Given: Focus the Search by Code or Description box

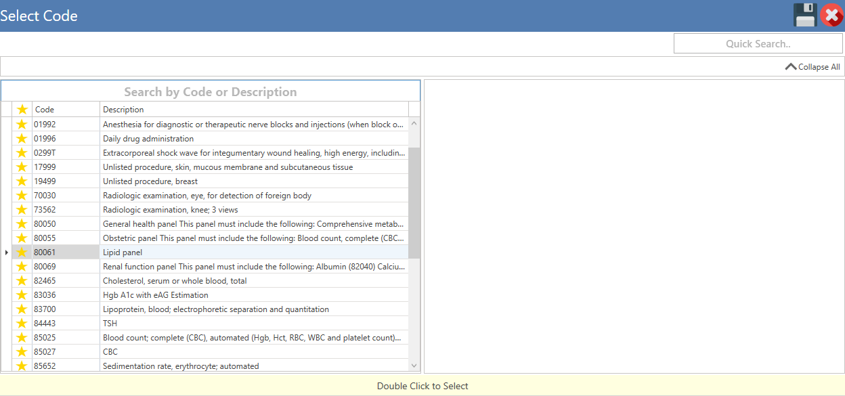Looking at the screenshot, I should 211,91.
